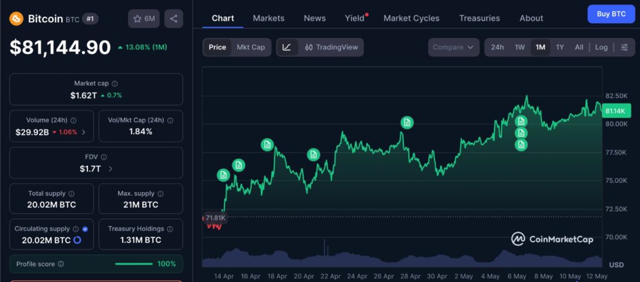640x282 pixels.
Task: Select the line chart view icon
Action: (x=287, y=47)
